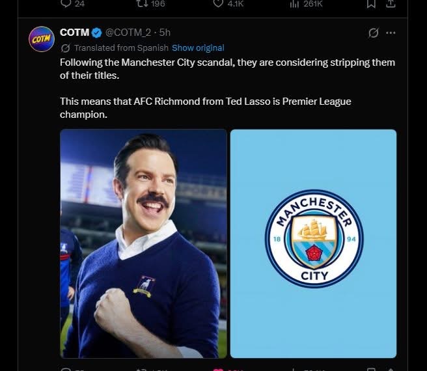Repost the tweet showing 196 reposts

tap(150, 3)
